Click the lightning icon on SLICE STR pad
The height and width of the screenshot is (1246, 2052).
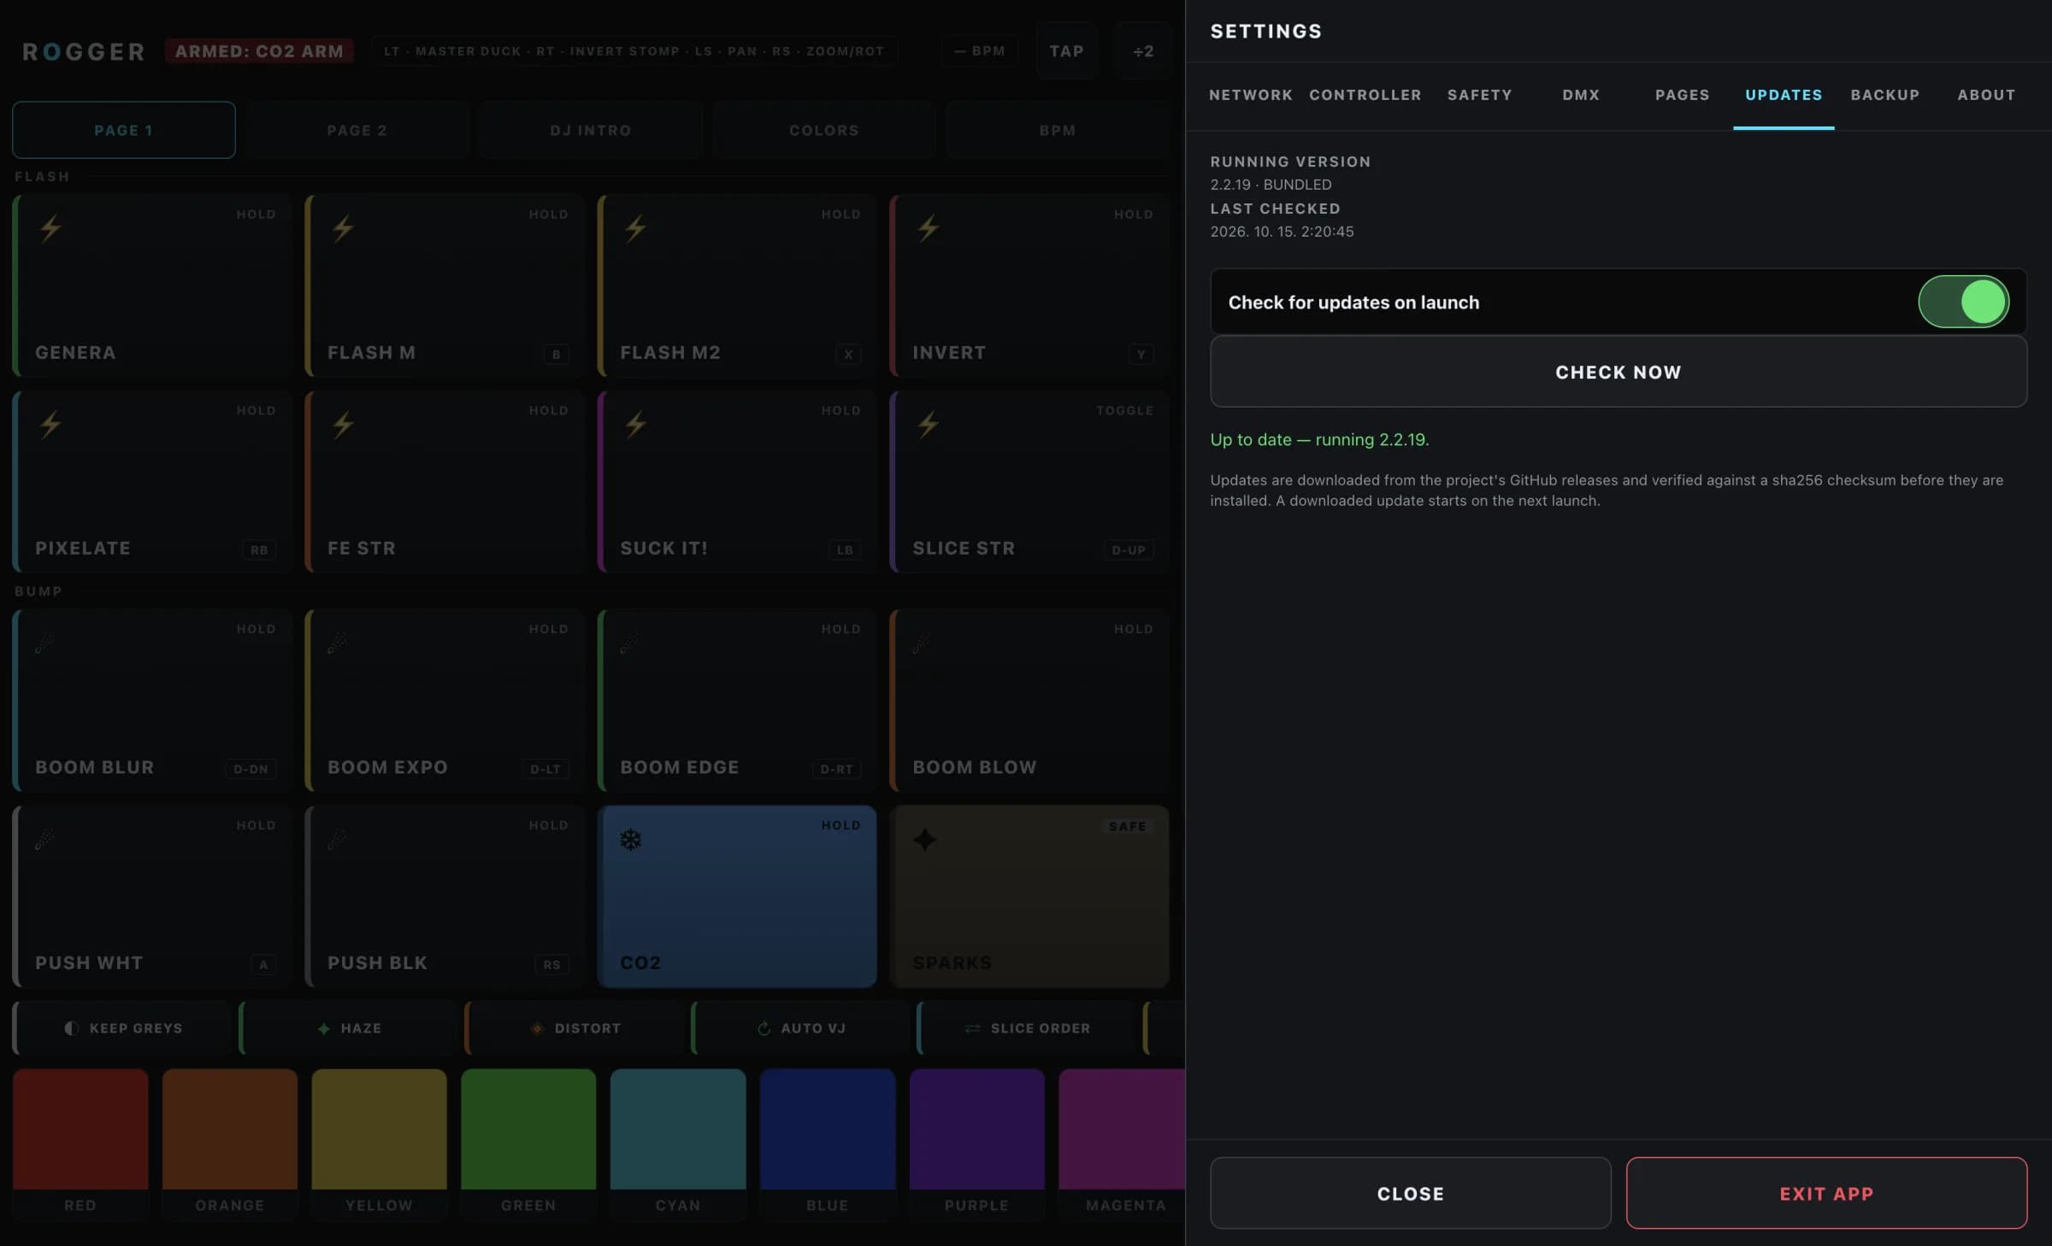[929, 424]
